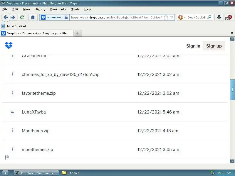
Task: Click the address bar URL field
Action: [116, 17]
